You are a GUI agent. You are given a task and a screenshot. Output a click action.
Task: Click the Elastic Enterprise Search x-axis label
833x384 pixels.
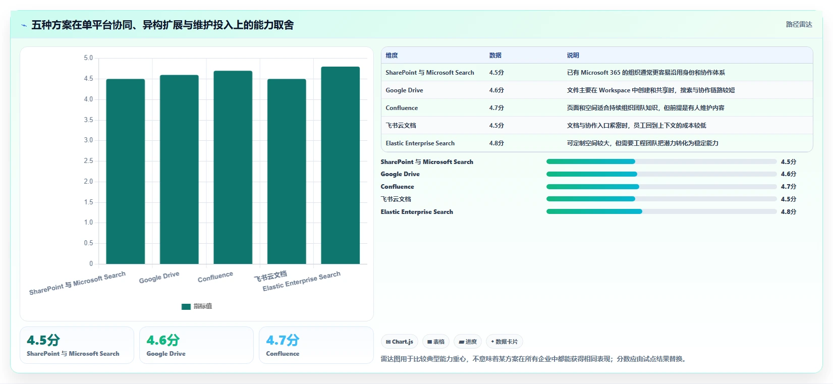click(x=302, y=282)
